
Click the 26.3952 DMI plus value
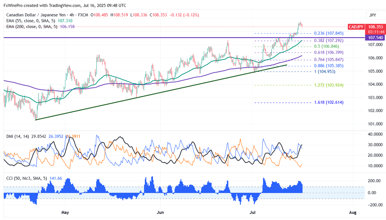(x=56, y=136)
